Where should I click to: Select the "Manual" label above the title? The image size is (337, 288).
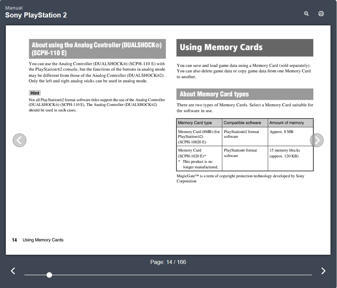14,8
